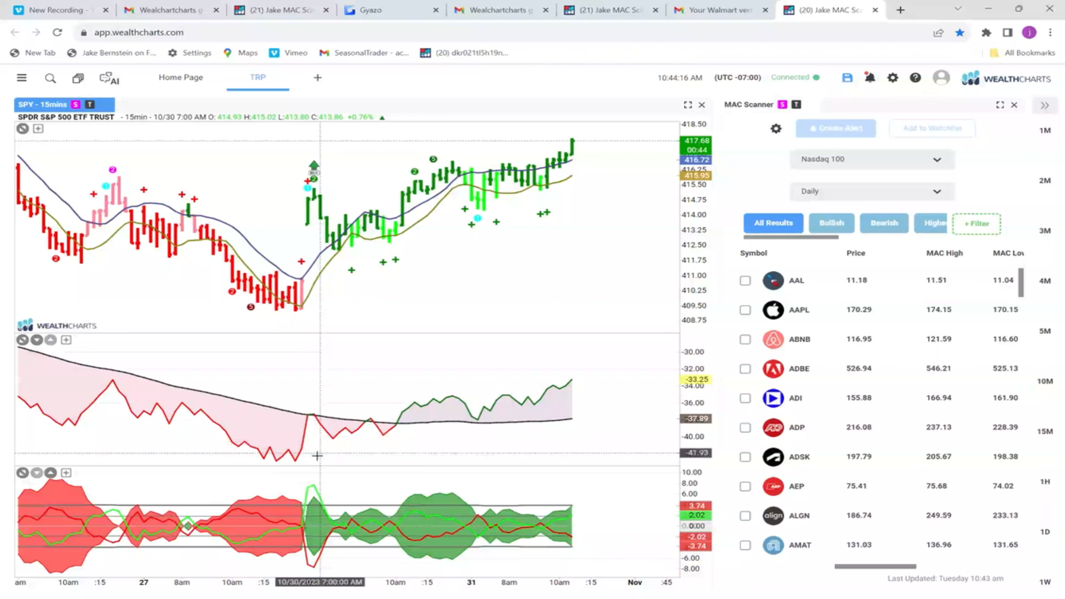Tick the AMAT row checkbox
Screen dimensions: 1065x599
(x=745, y=545)
